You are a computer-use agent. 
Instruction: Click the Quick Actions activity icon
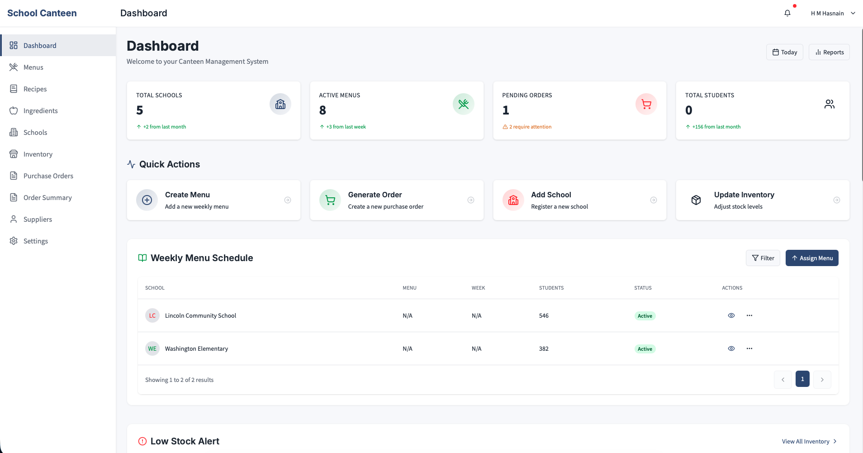coord(131,164)
